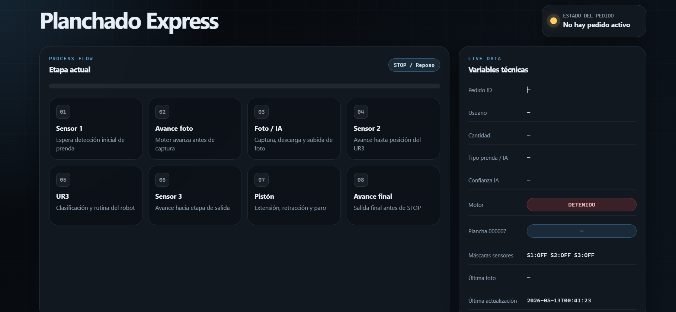Click the STOP / Reposo status pill
Image resolution: width=676 pixels, height=312 pixels.
(x=414, y=65)
